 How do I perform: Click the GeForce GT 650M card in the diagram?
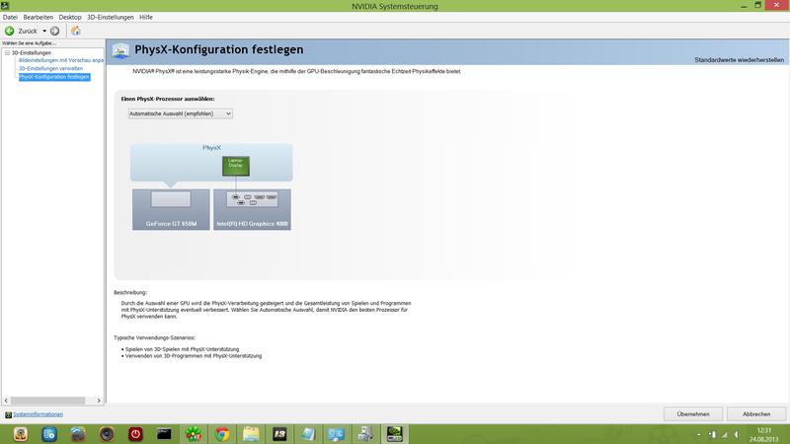[171, 209]
